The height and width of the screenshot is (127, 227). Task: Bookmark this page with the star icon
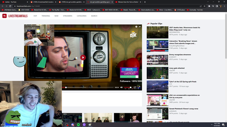(x=205, y=6)
